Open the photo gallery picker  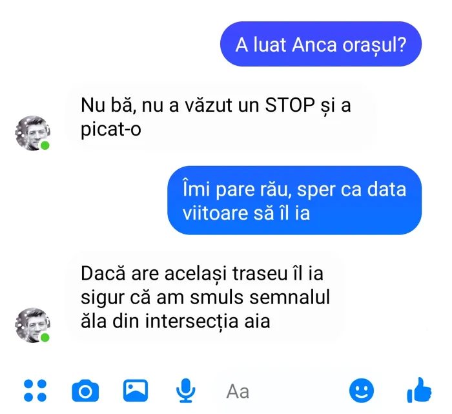point(136,390)
